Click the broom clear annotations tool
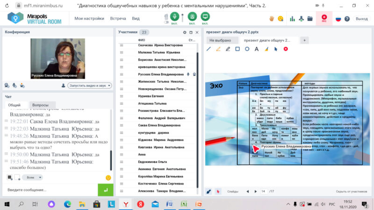Image resolution: width=374 pixels, height=210 pixels. (x=266, y=49)
